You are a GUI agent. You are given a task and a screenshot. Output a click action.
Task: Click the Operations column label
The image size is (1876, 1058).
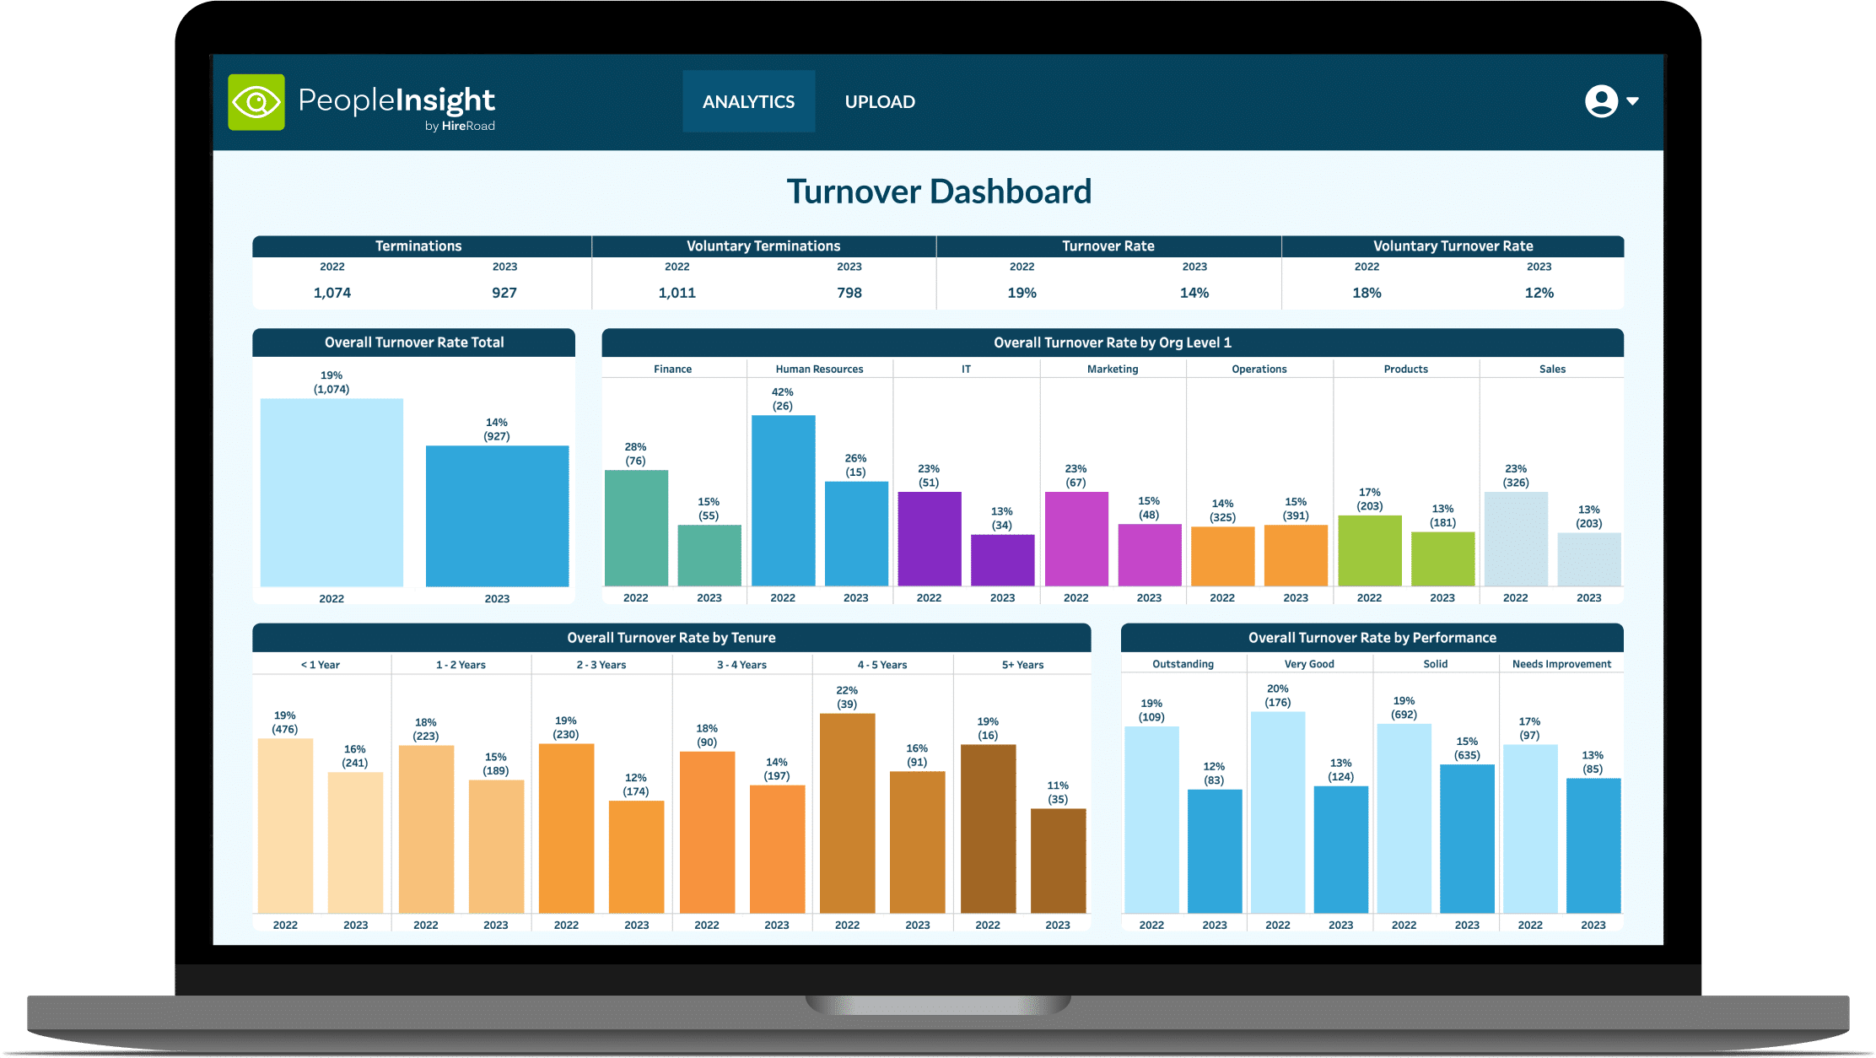coord(1259,369)
